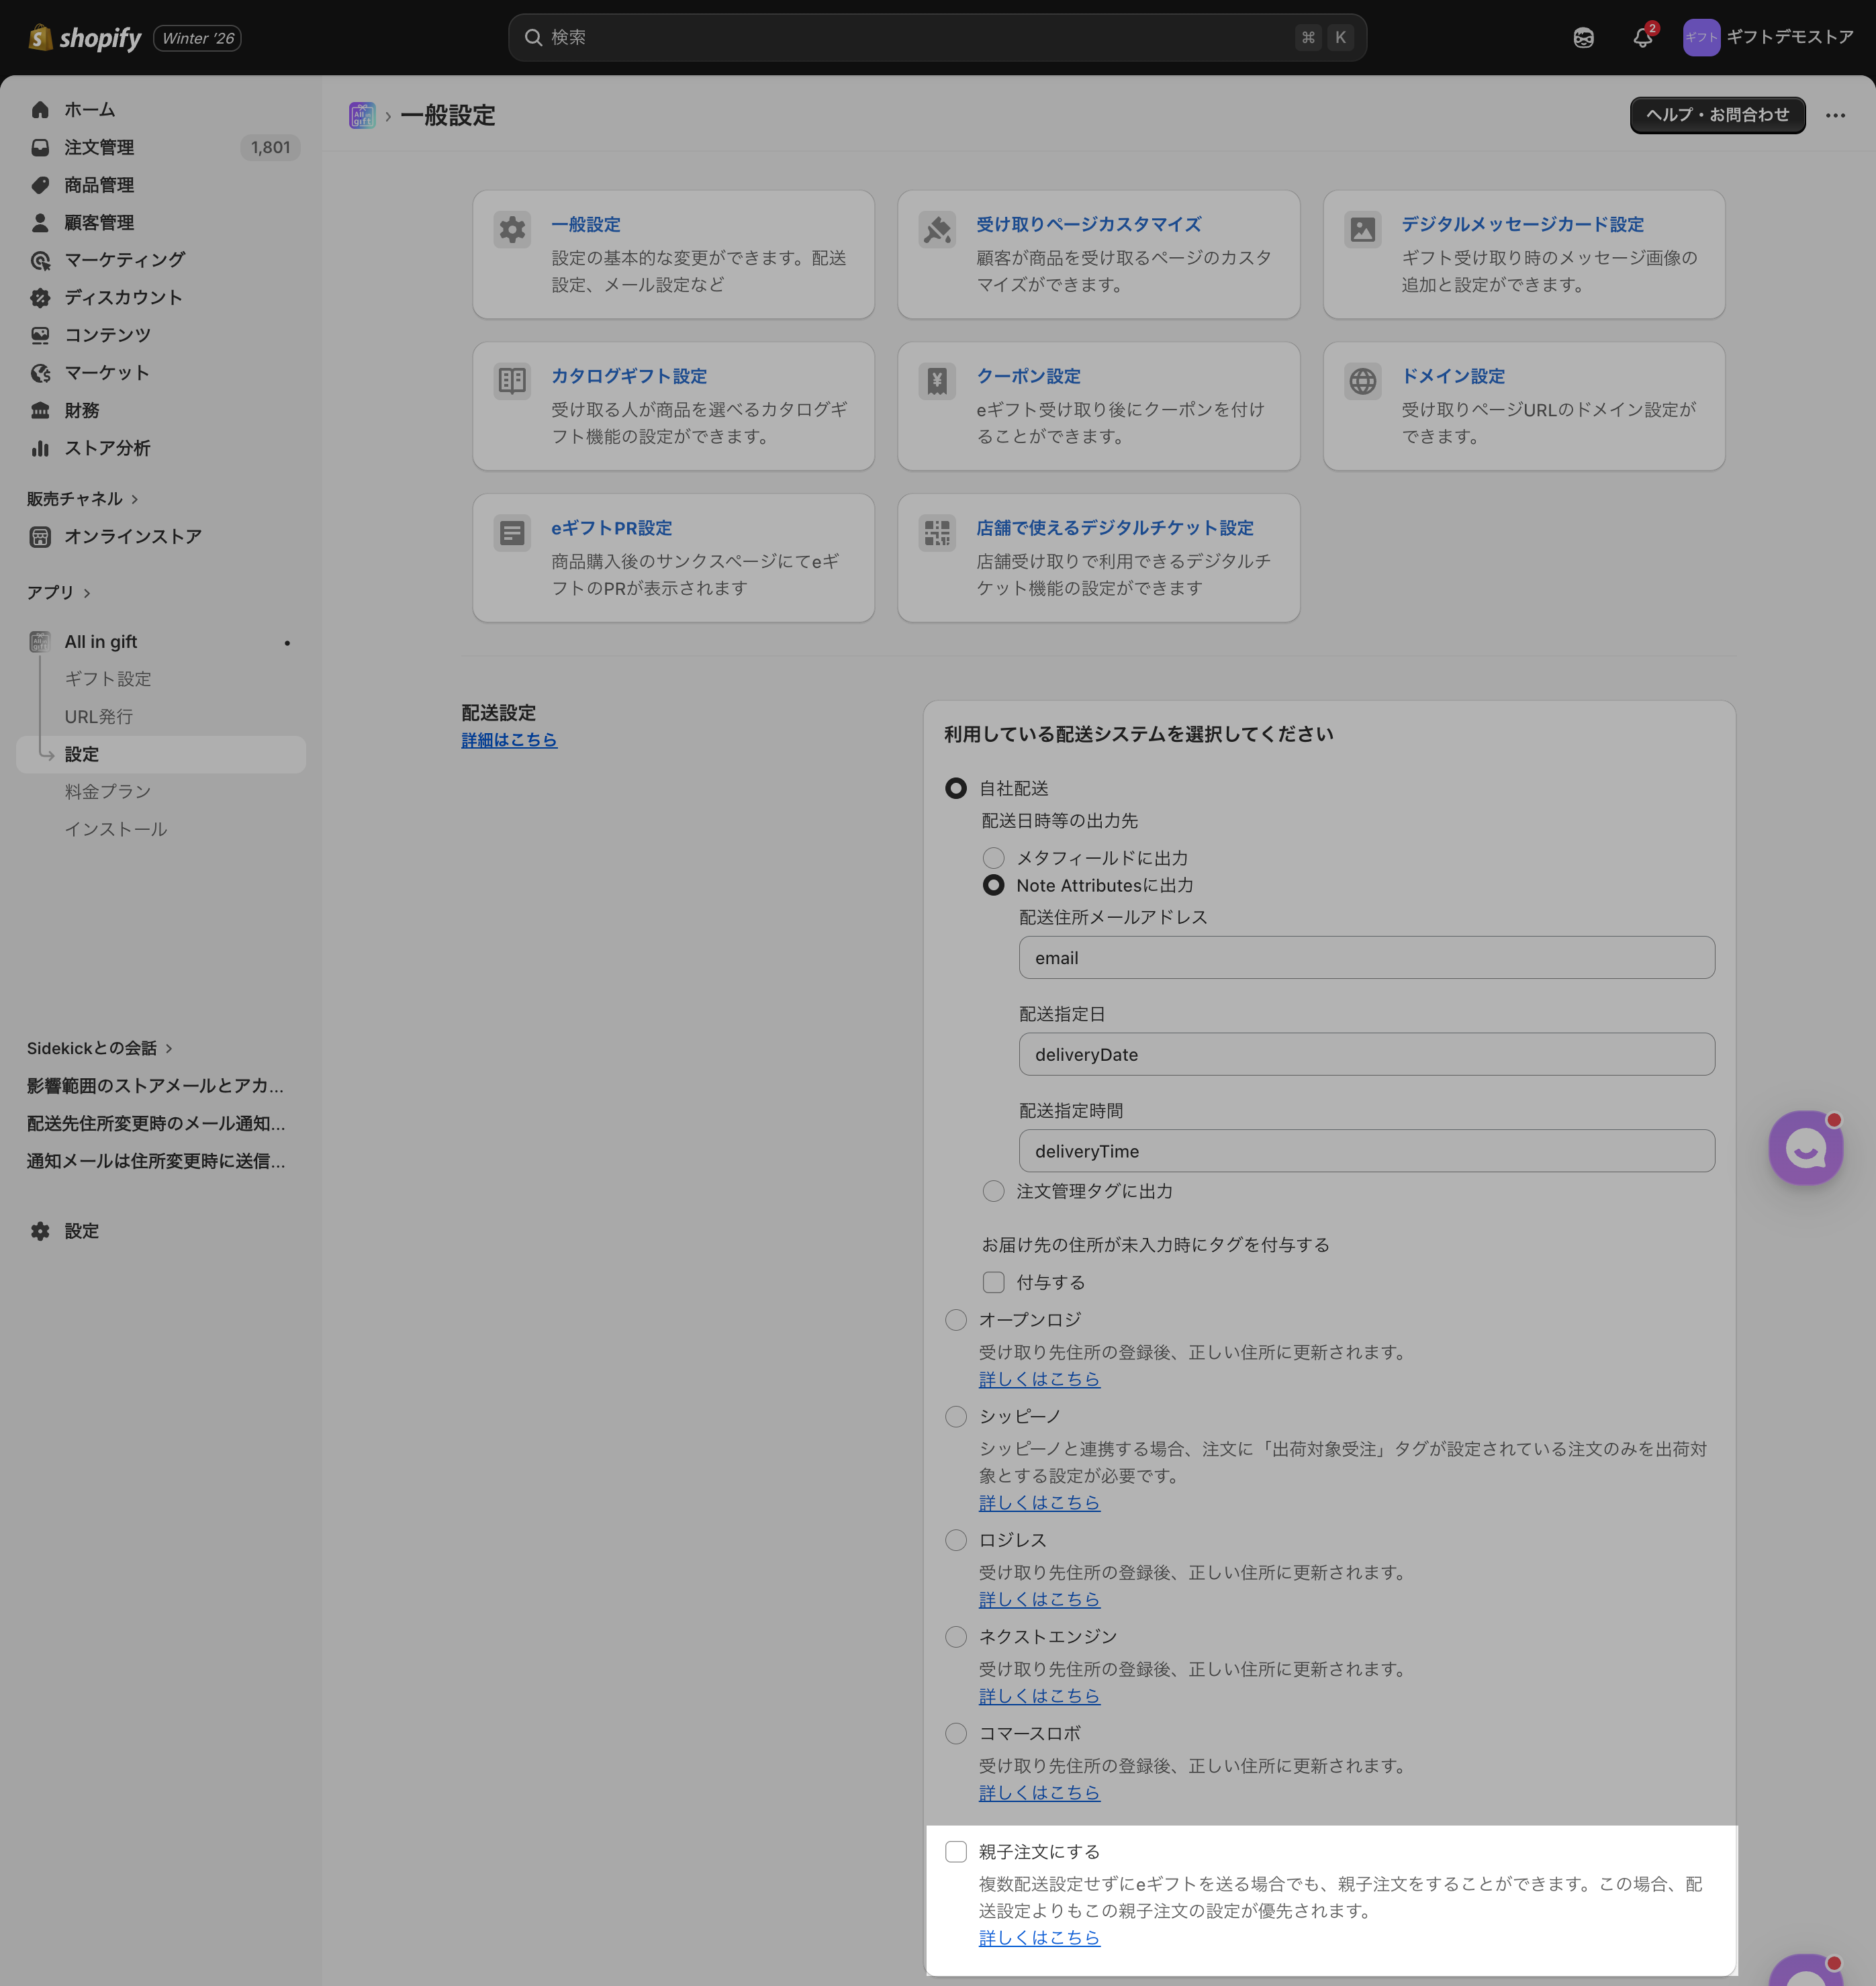Click the クーポン設定 yen coupon icon
The height and width of the screenshot is (1986, 1876).
tap(937, 381)
